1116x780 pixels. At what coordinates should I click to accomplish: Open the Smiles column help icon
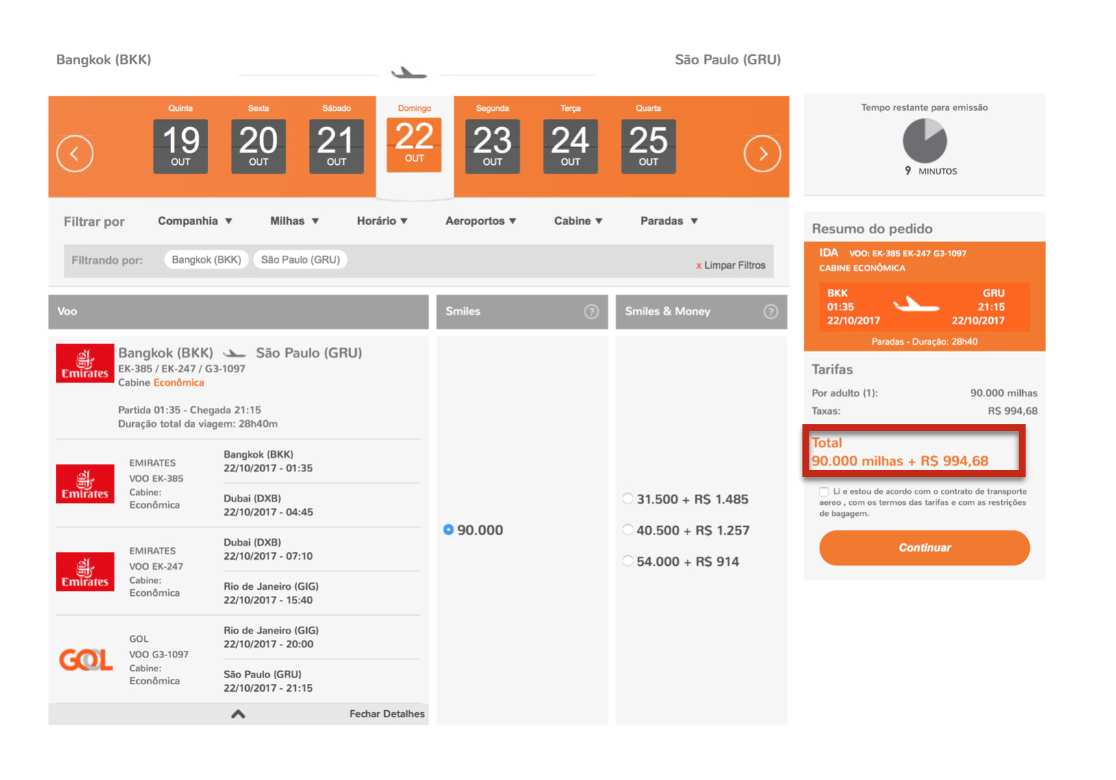pyautogui.click(x=591, y=312)
